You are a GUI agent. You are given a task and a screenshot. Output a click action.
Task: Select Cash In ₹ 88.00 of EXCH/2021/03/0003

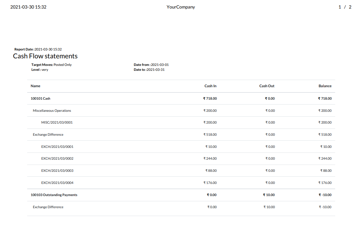pyautogui.click(x=211, y=170)
